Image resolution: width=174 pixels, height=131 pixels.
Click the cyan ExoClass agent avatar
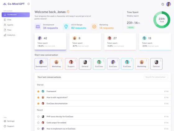[x=127, y=62]
